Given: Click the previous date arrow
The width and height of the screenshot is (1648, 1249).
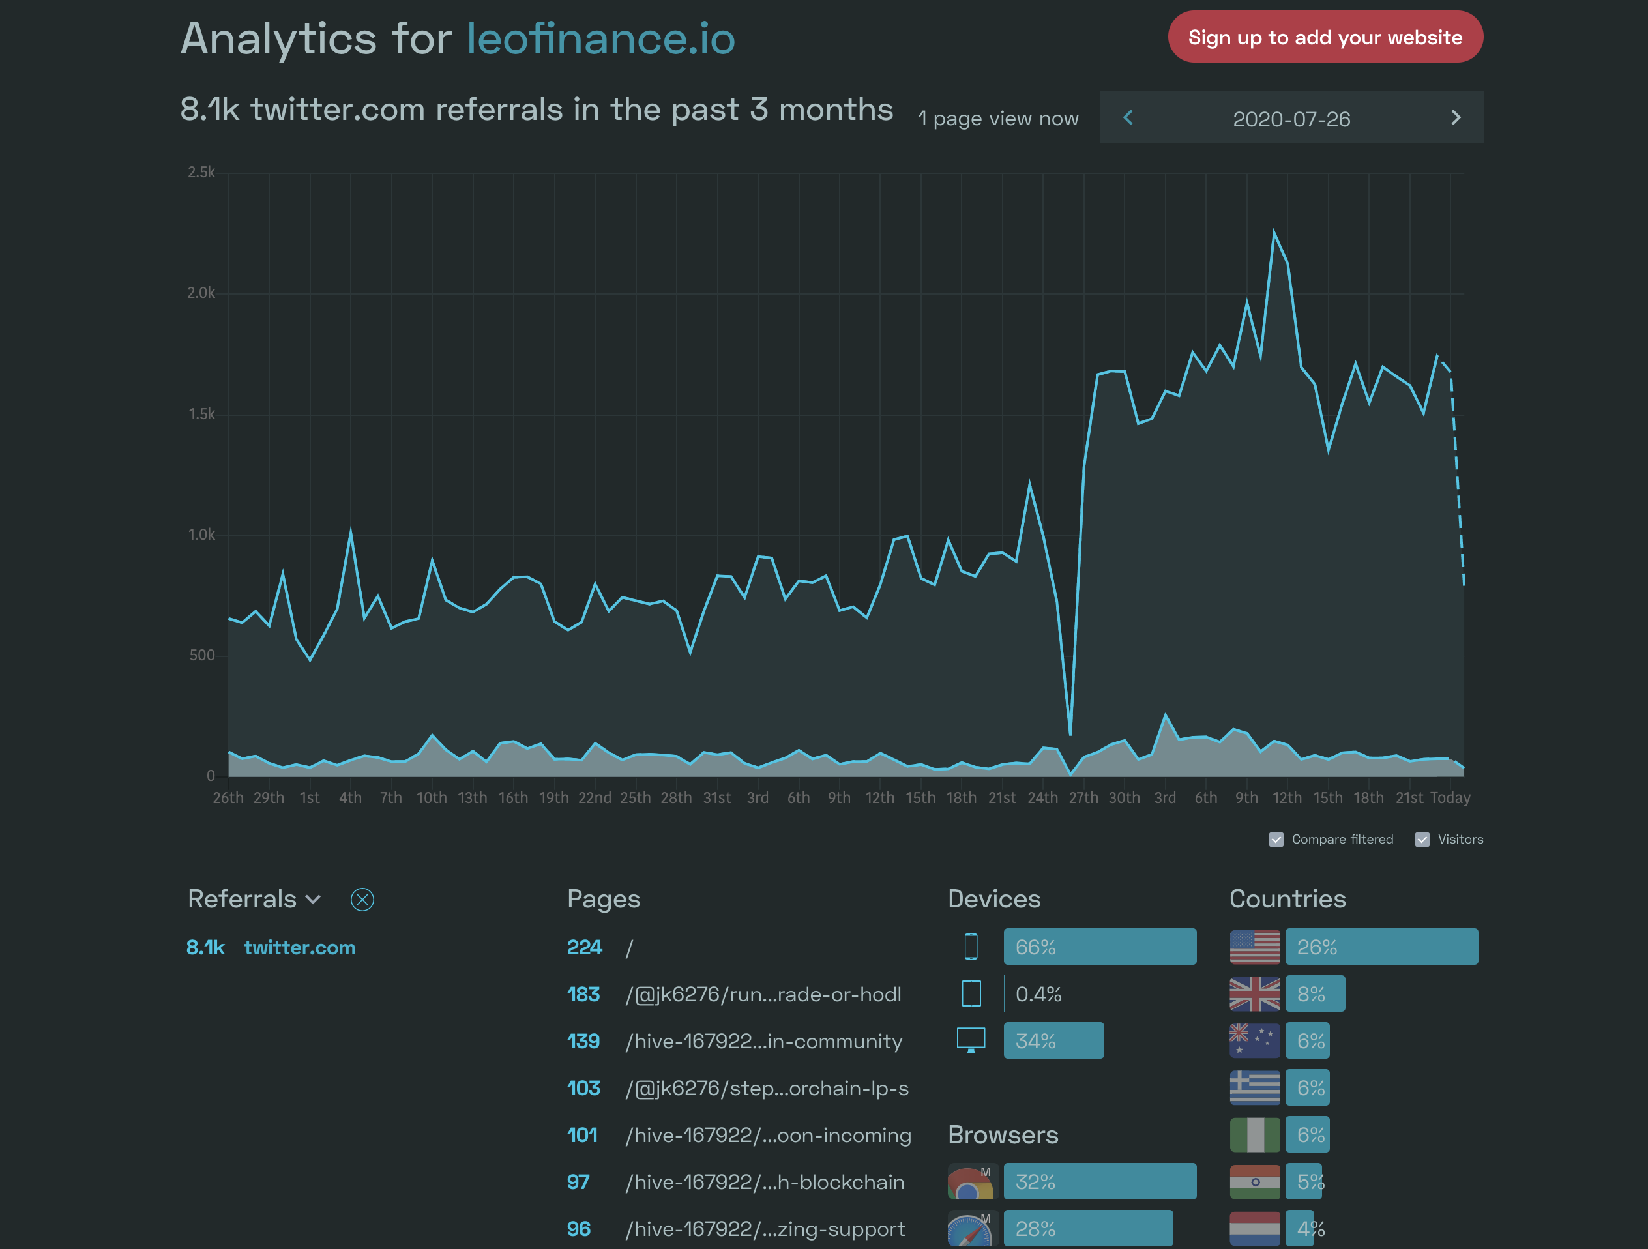Looking at the screenshot, I should (1128, 118).
